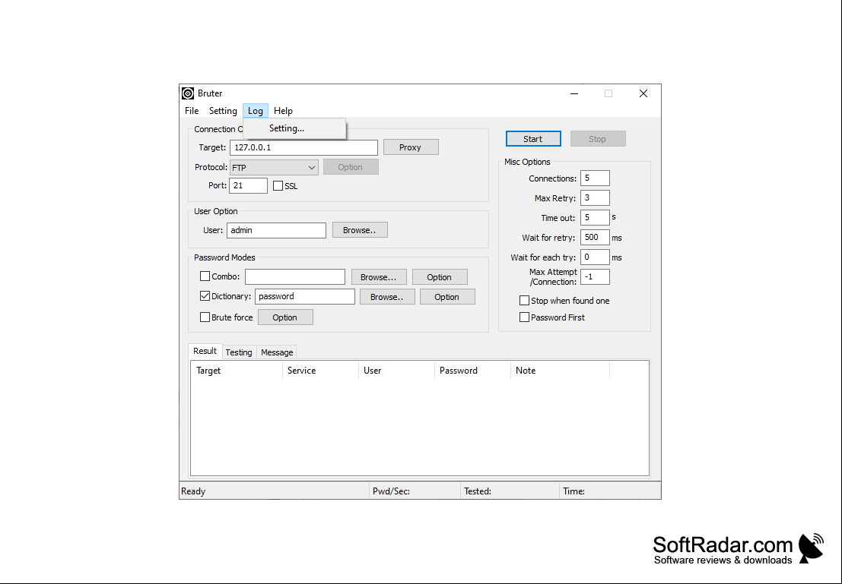Click the Wait for retry field
Viewport: 842px width, 584px height.
tap(595, 237)
